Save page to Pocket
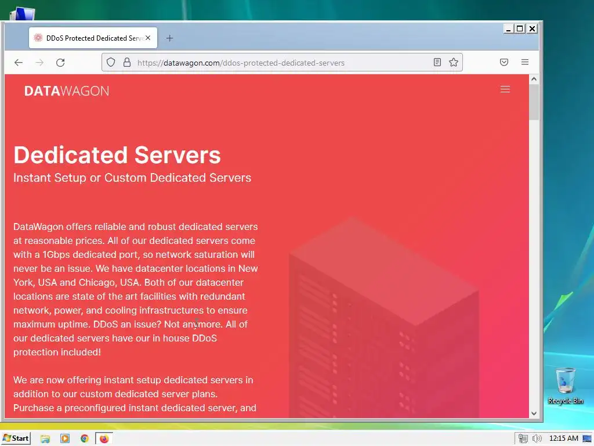 tap(504, 62)
